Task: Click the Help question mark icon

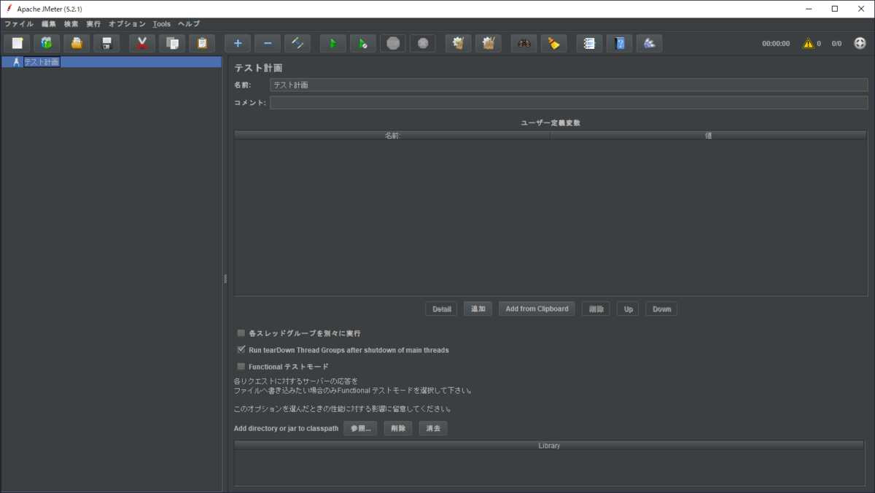Action: point(620,43)
